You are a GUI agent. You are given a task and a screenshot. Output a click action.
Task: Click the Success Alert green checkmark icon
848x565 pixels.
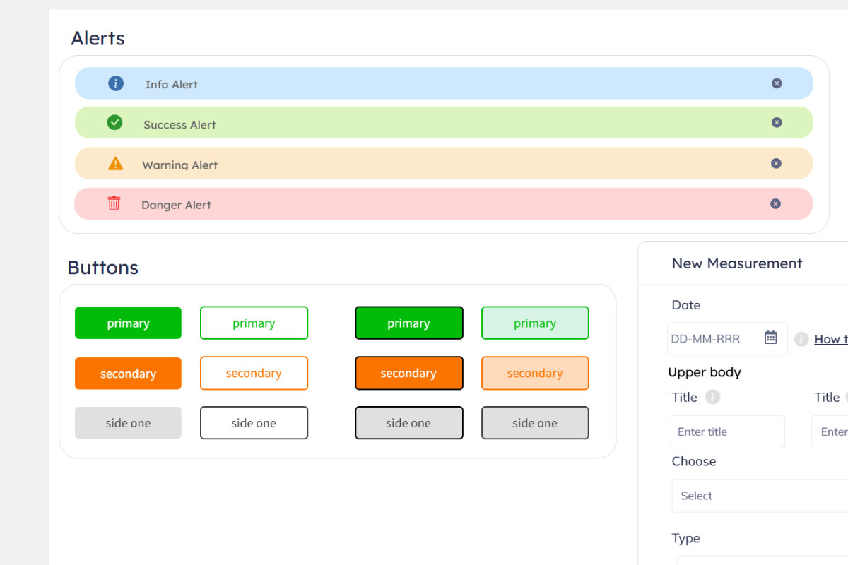[114, 123]
